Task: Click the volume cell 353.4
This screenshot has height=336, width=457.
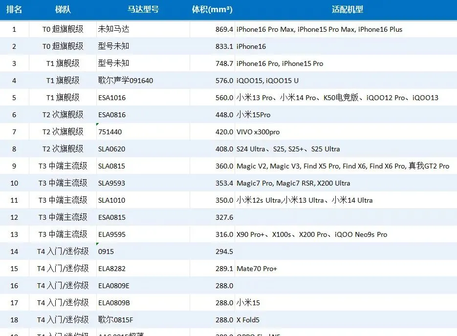Action: click(224, 183)
